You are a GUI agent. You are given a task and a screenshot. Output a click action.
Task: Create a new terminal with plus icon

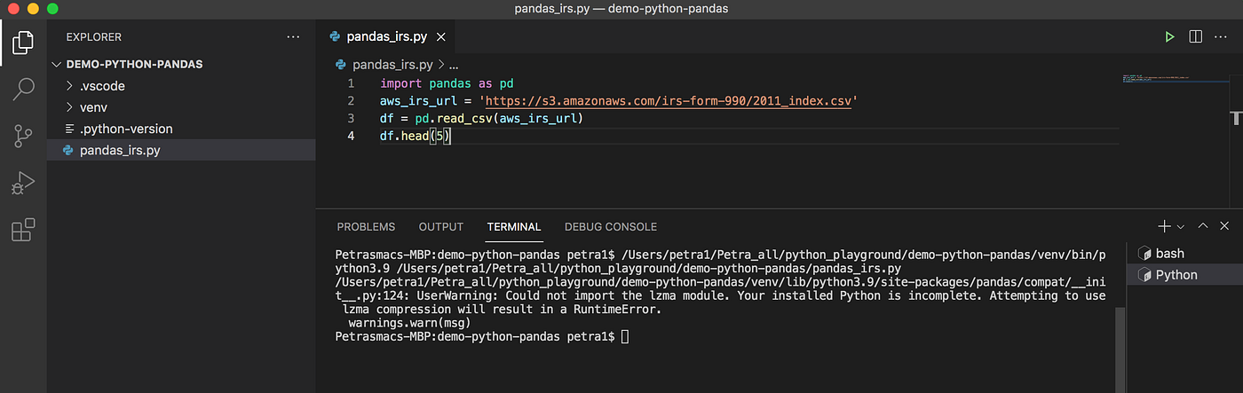click(1164, 226)
